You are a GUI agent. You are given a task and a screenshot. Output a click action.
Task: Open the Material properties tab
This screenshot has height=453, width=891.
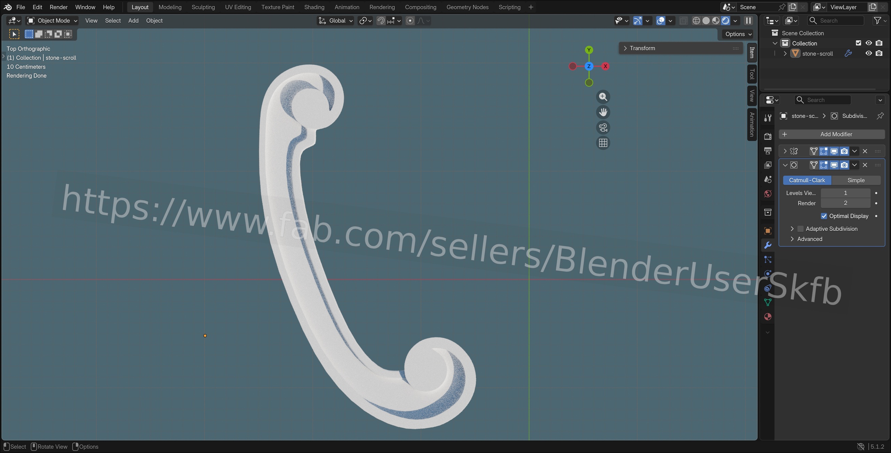pyautogui.click(x=768, y=316)
